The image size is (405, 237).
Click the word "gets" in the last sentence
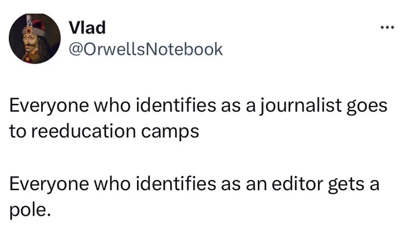pyautogui.click(x=345, y=185)
